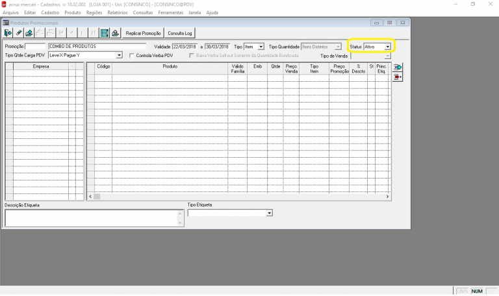The image size is (499, 296).
Task: Click the add product row icon beside grid
Action: [397, 67]
